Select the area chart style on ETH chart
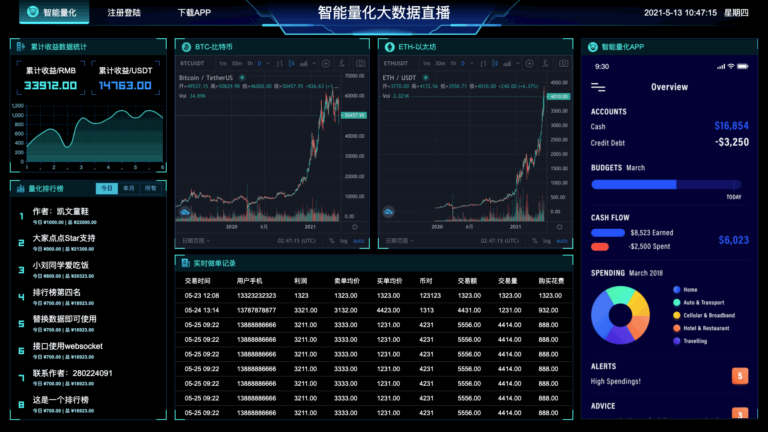768x432 pixels. [x=507, y=64]
